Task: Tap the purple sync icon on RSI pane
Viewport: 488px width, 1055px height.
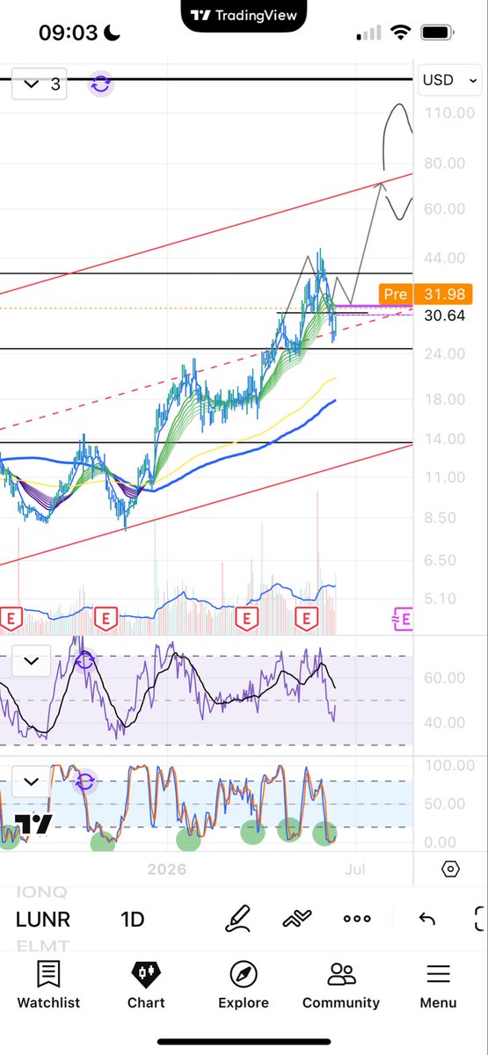Action: 85,659
